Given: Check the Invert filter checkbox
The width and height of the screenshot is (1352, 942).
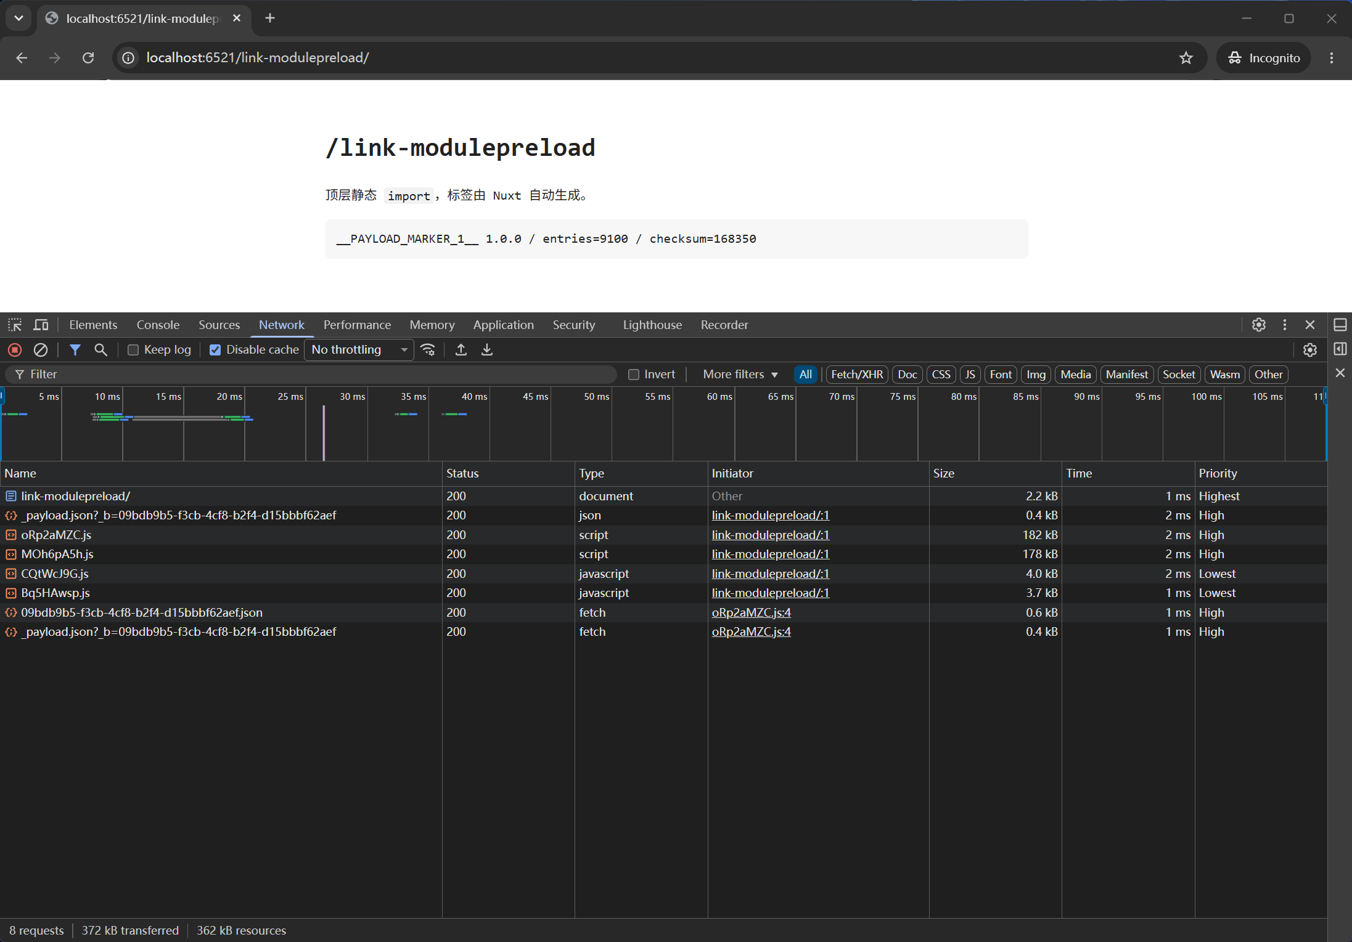Looking at the screenshot, I should tap(633, 375).
